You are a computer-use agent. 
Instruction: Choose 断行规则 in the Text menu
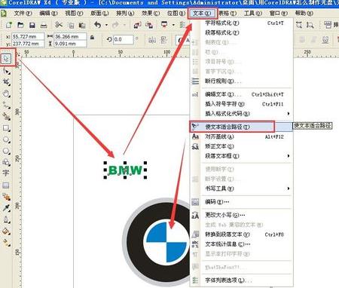[242, 81]
